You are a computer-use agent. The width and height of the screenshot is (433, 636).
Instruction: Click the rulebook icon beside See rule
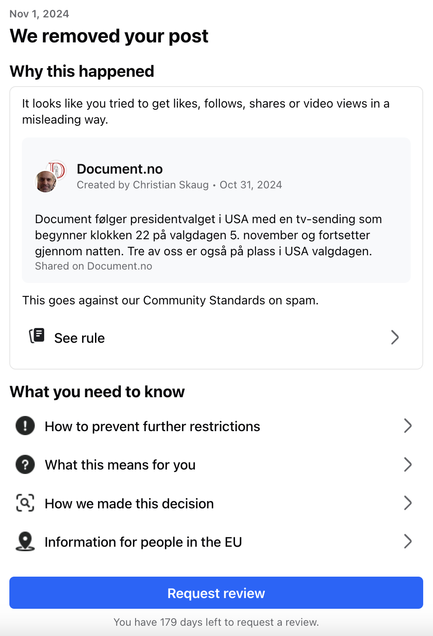pos(37,336)
